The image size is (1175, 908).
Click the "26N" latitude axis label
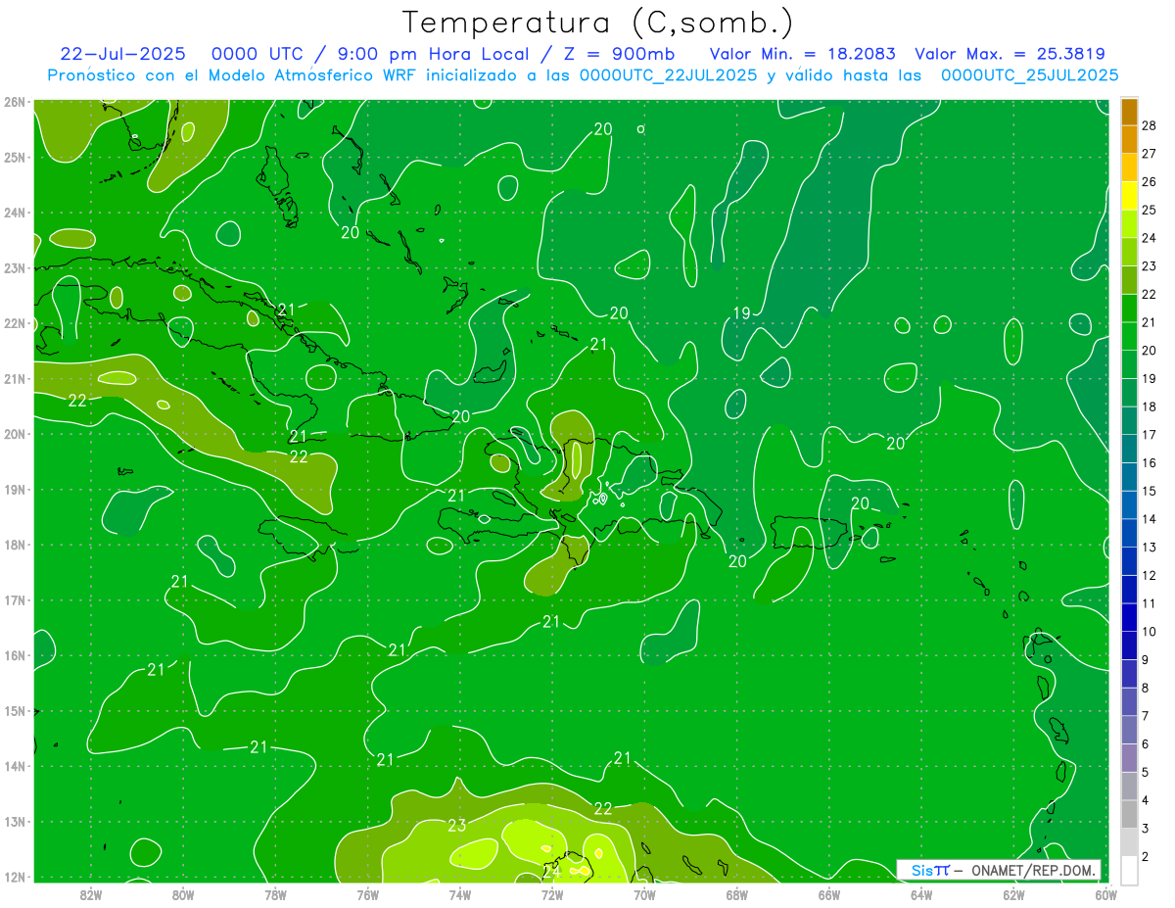point(14,102)
